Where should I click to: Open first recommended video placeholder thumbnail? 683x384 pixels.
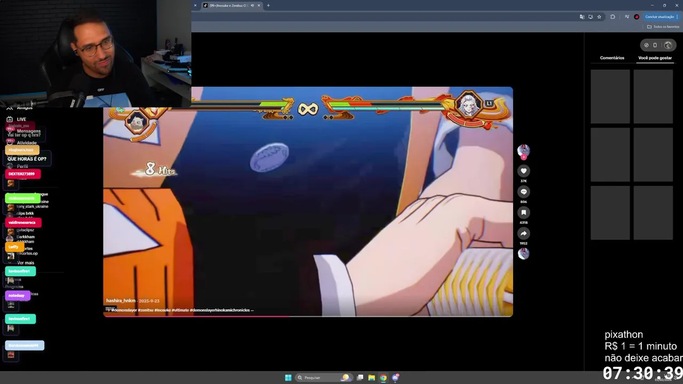pyautogui.click(x=610, y=96)
